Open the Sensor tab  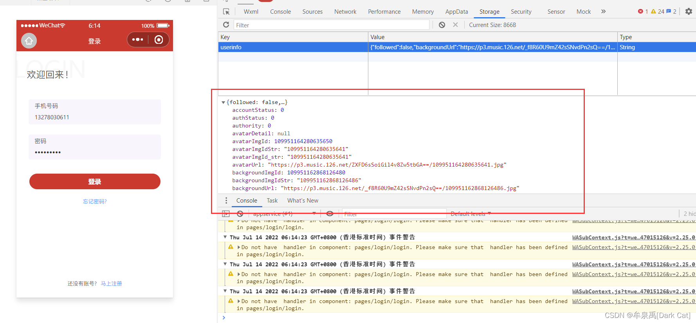(x=556, y=12)
